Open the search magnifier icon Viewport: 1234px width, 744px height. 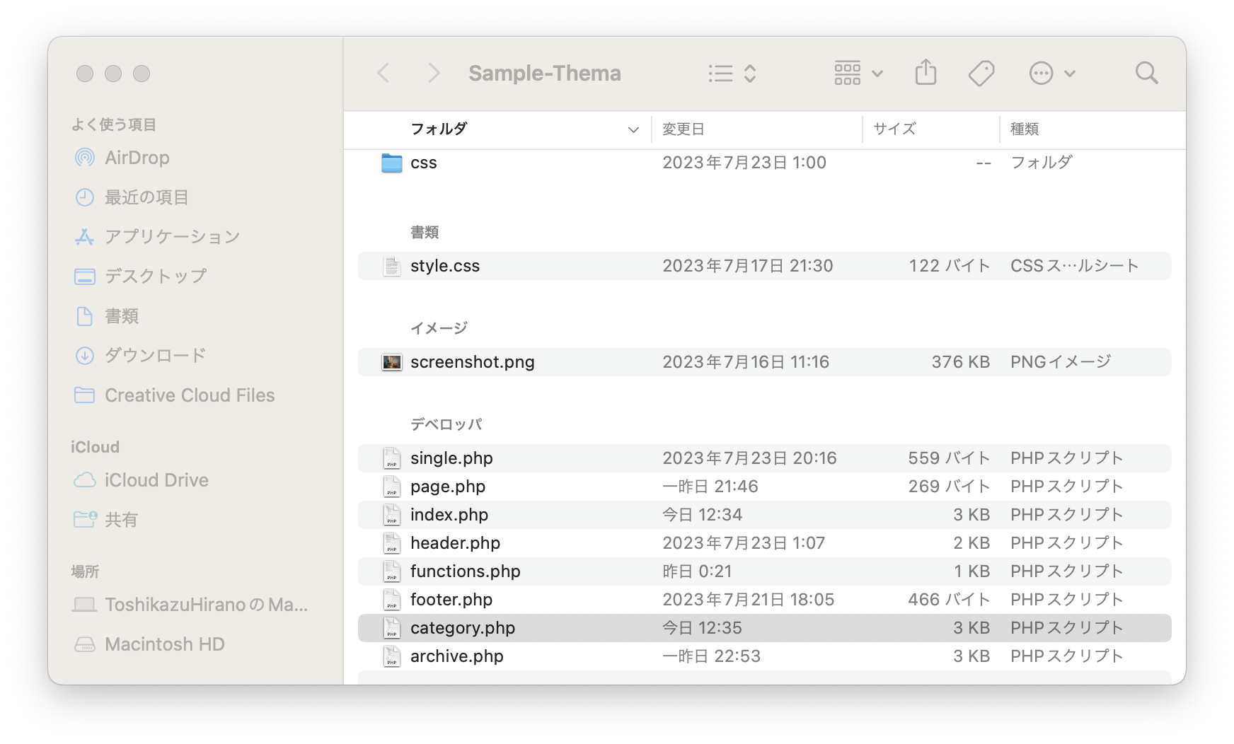pyautogui.click(x=1146, y=73)
